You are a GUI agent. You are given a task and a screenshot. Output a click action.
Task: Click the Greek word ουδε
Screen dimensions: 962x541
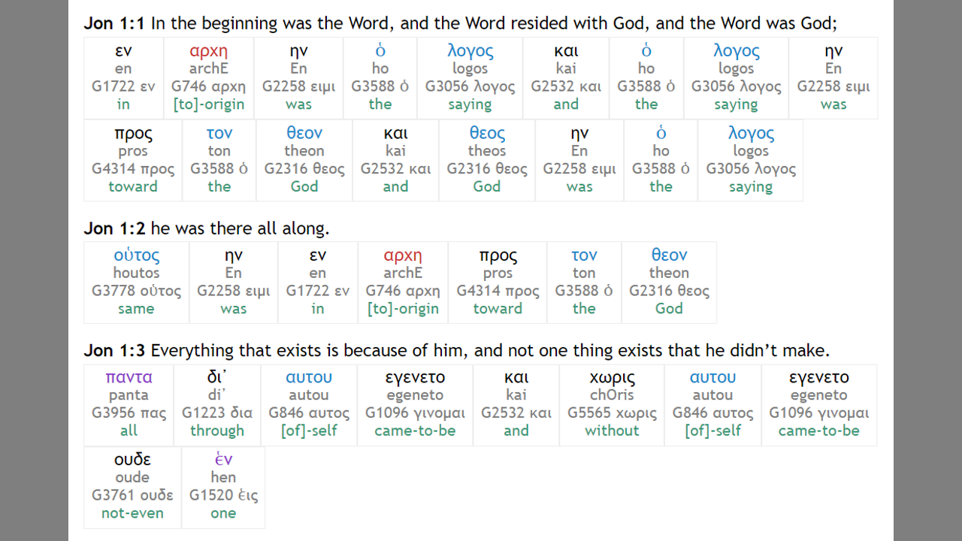point(132,459)
